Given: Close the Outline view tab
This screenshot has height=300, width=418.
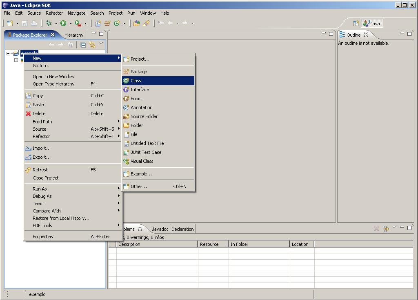Looking at the screenshot, I should (366, 35).
